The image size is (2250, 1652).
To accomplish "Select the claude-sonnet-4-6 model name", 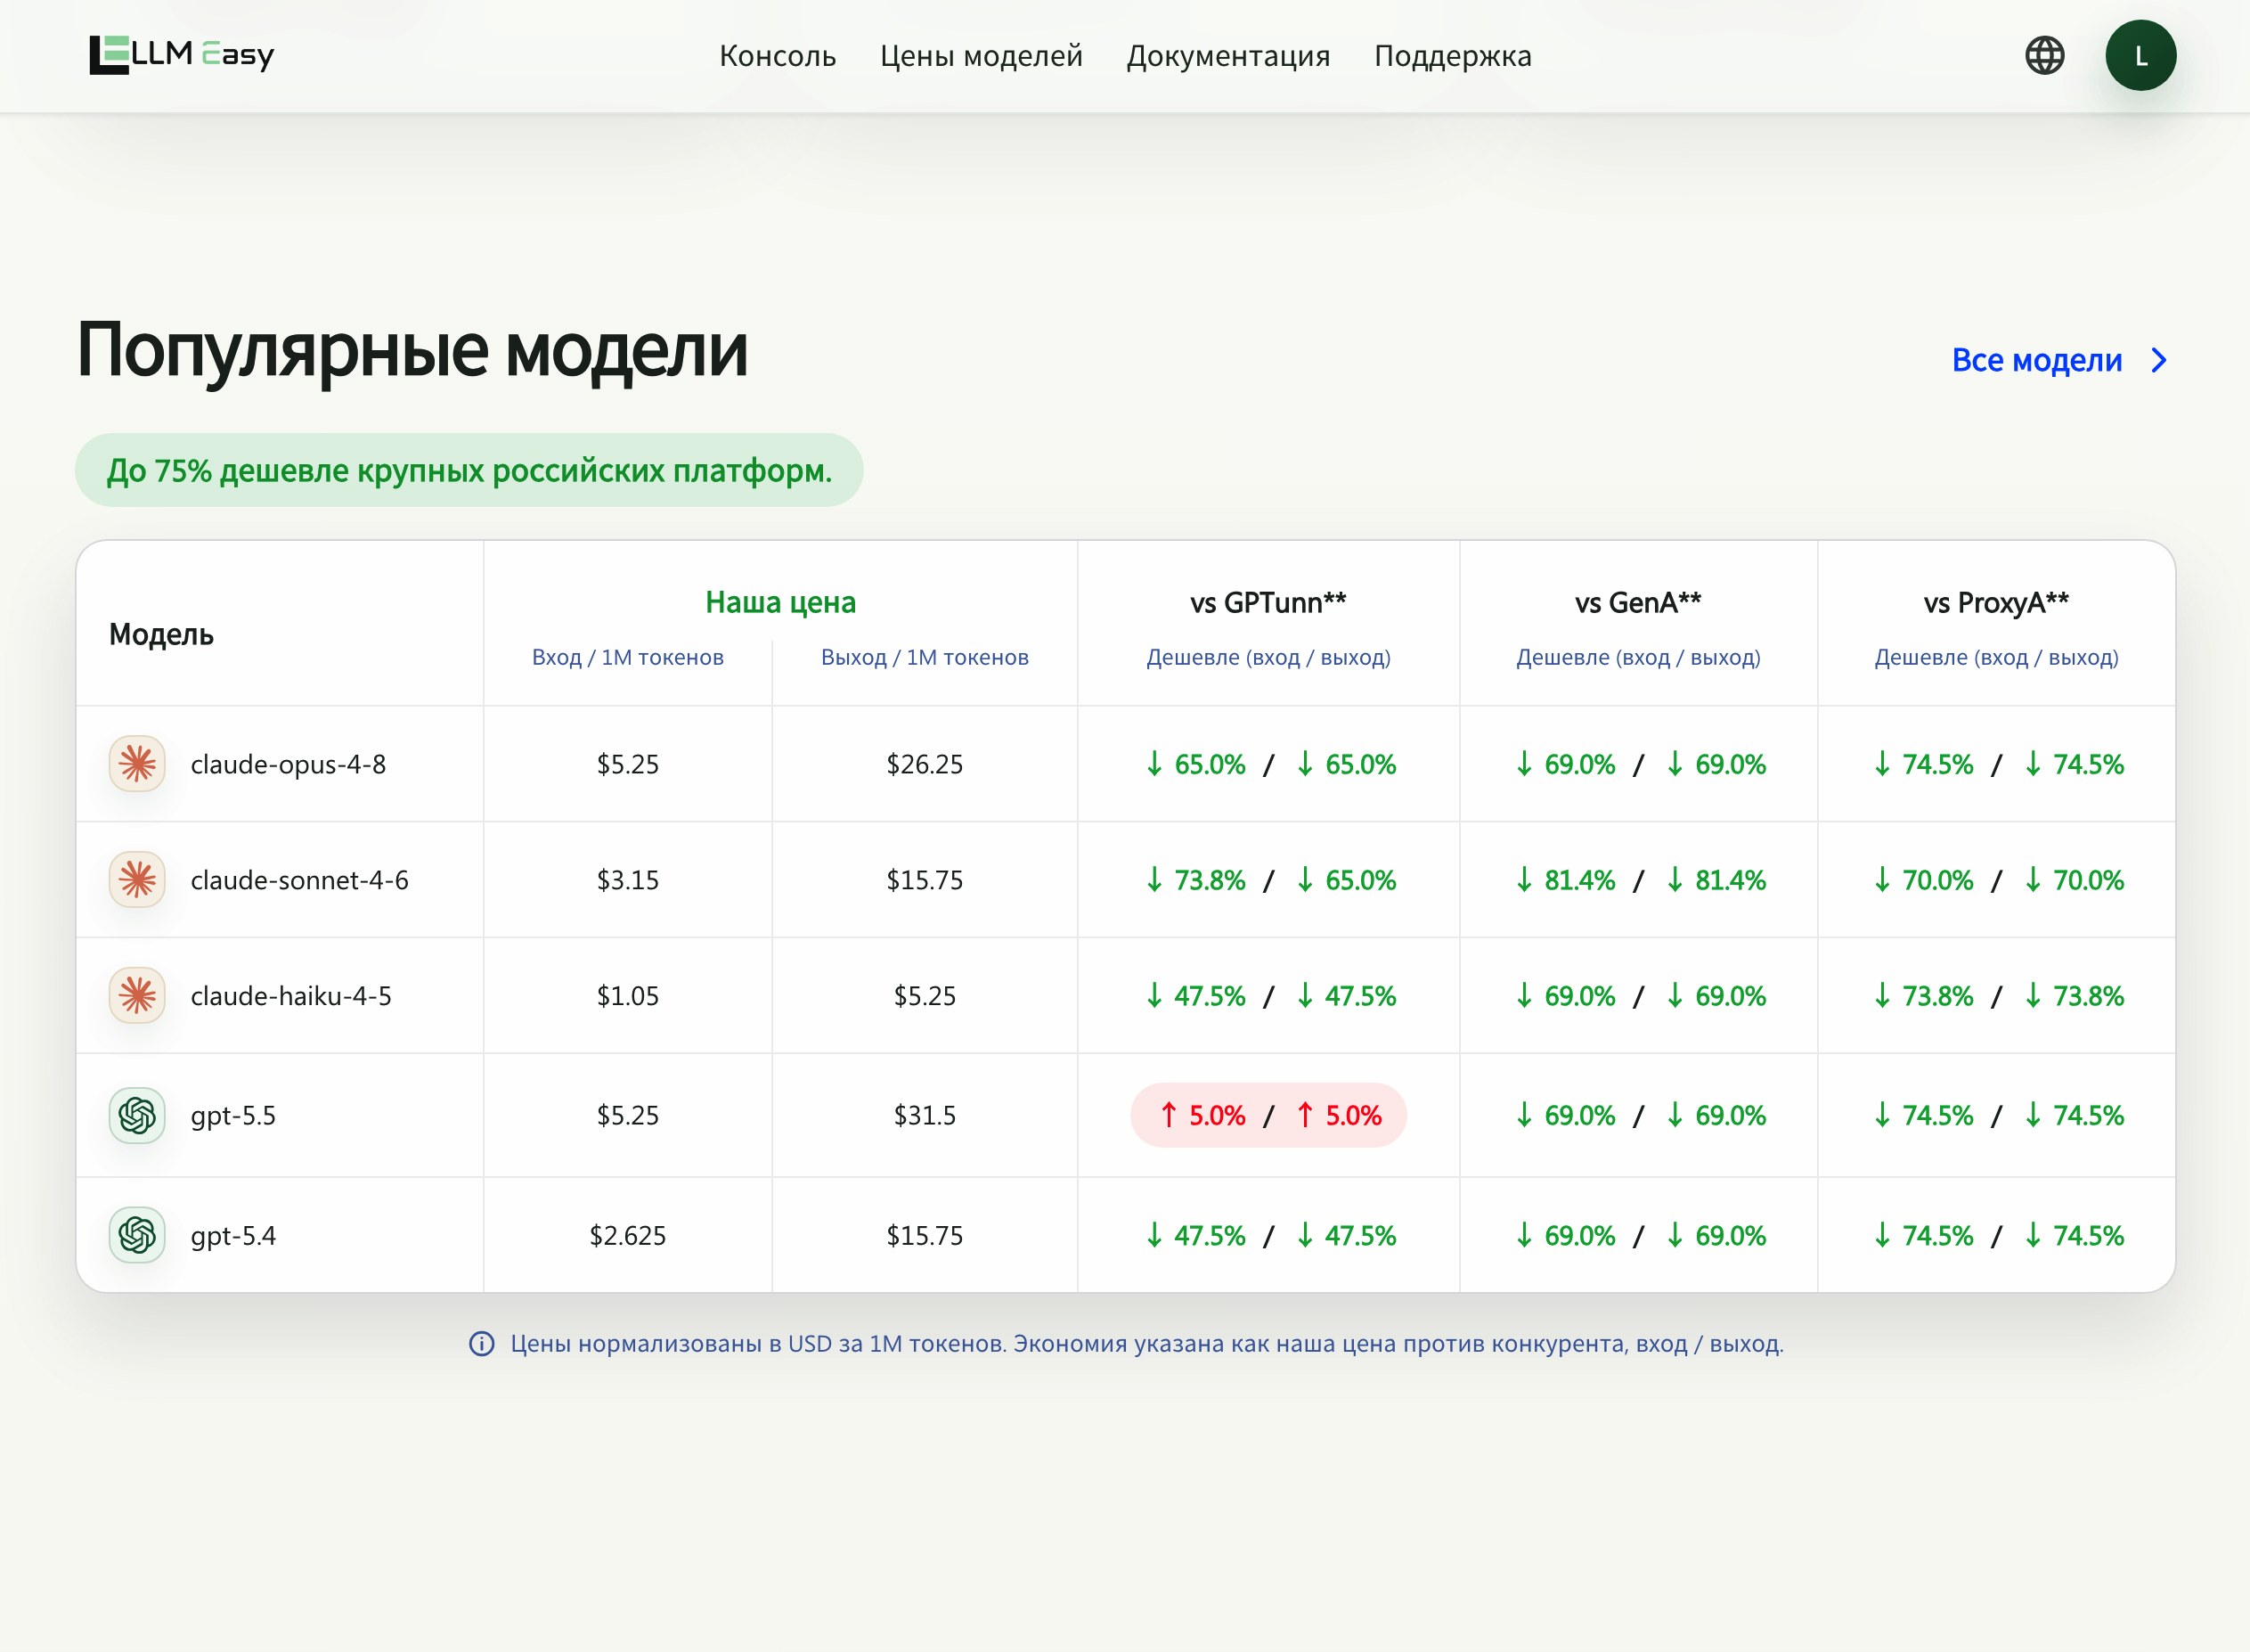I will pyautogui.click(x=300, y=880).
